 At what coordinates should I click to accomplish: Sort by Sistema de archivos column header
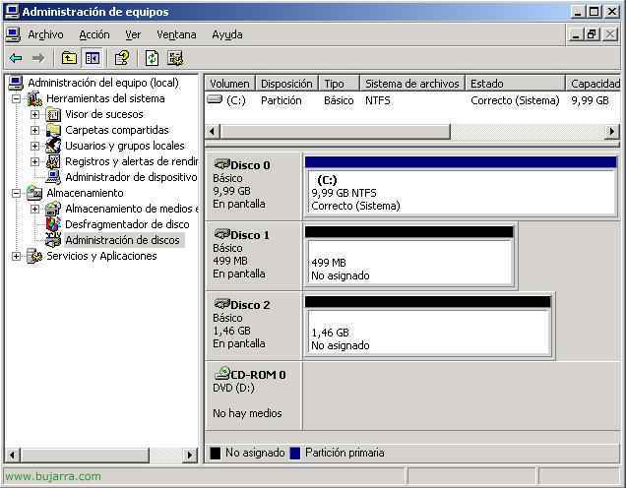tap(412, 84)
